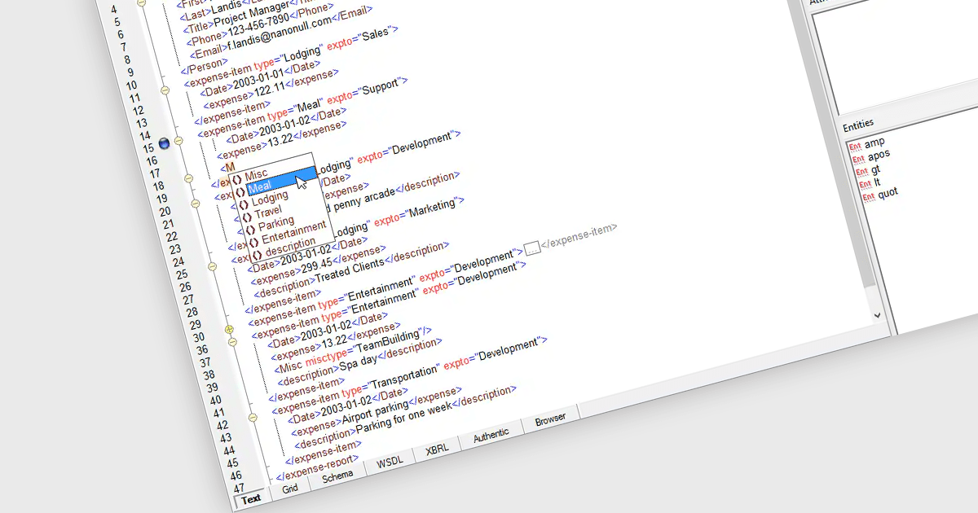Expand the collapsed fold marker at line 30
The height and width of the screenshot is (513, 978).
[x=229, y=330]
